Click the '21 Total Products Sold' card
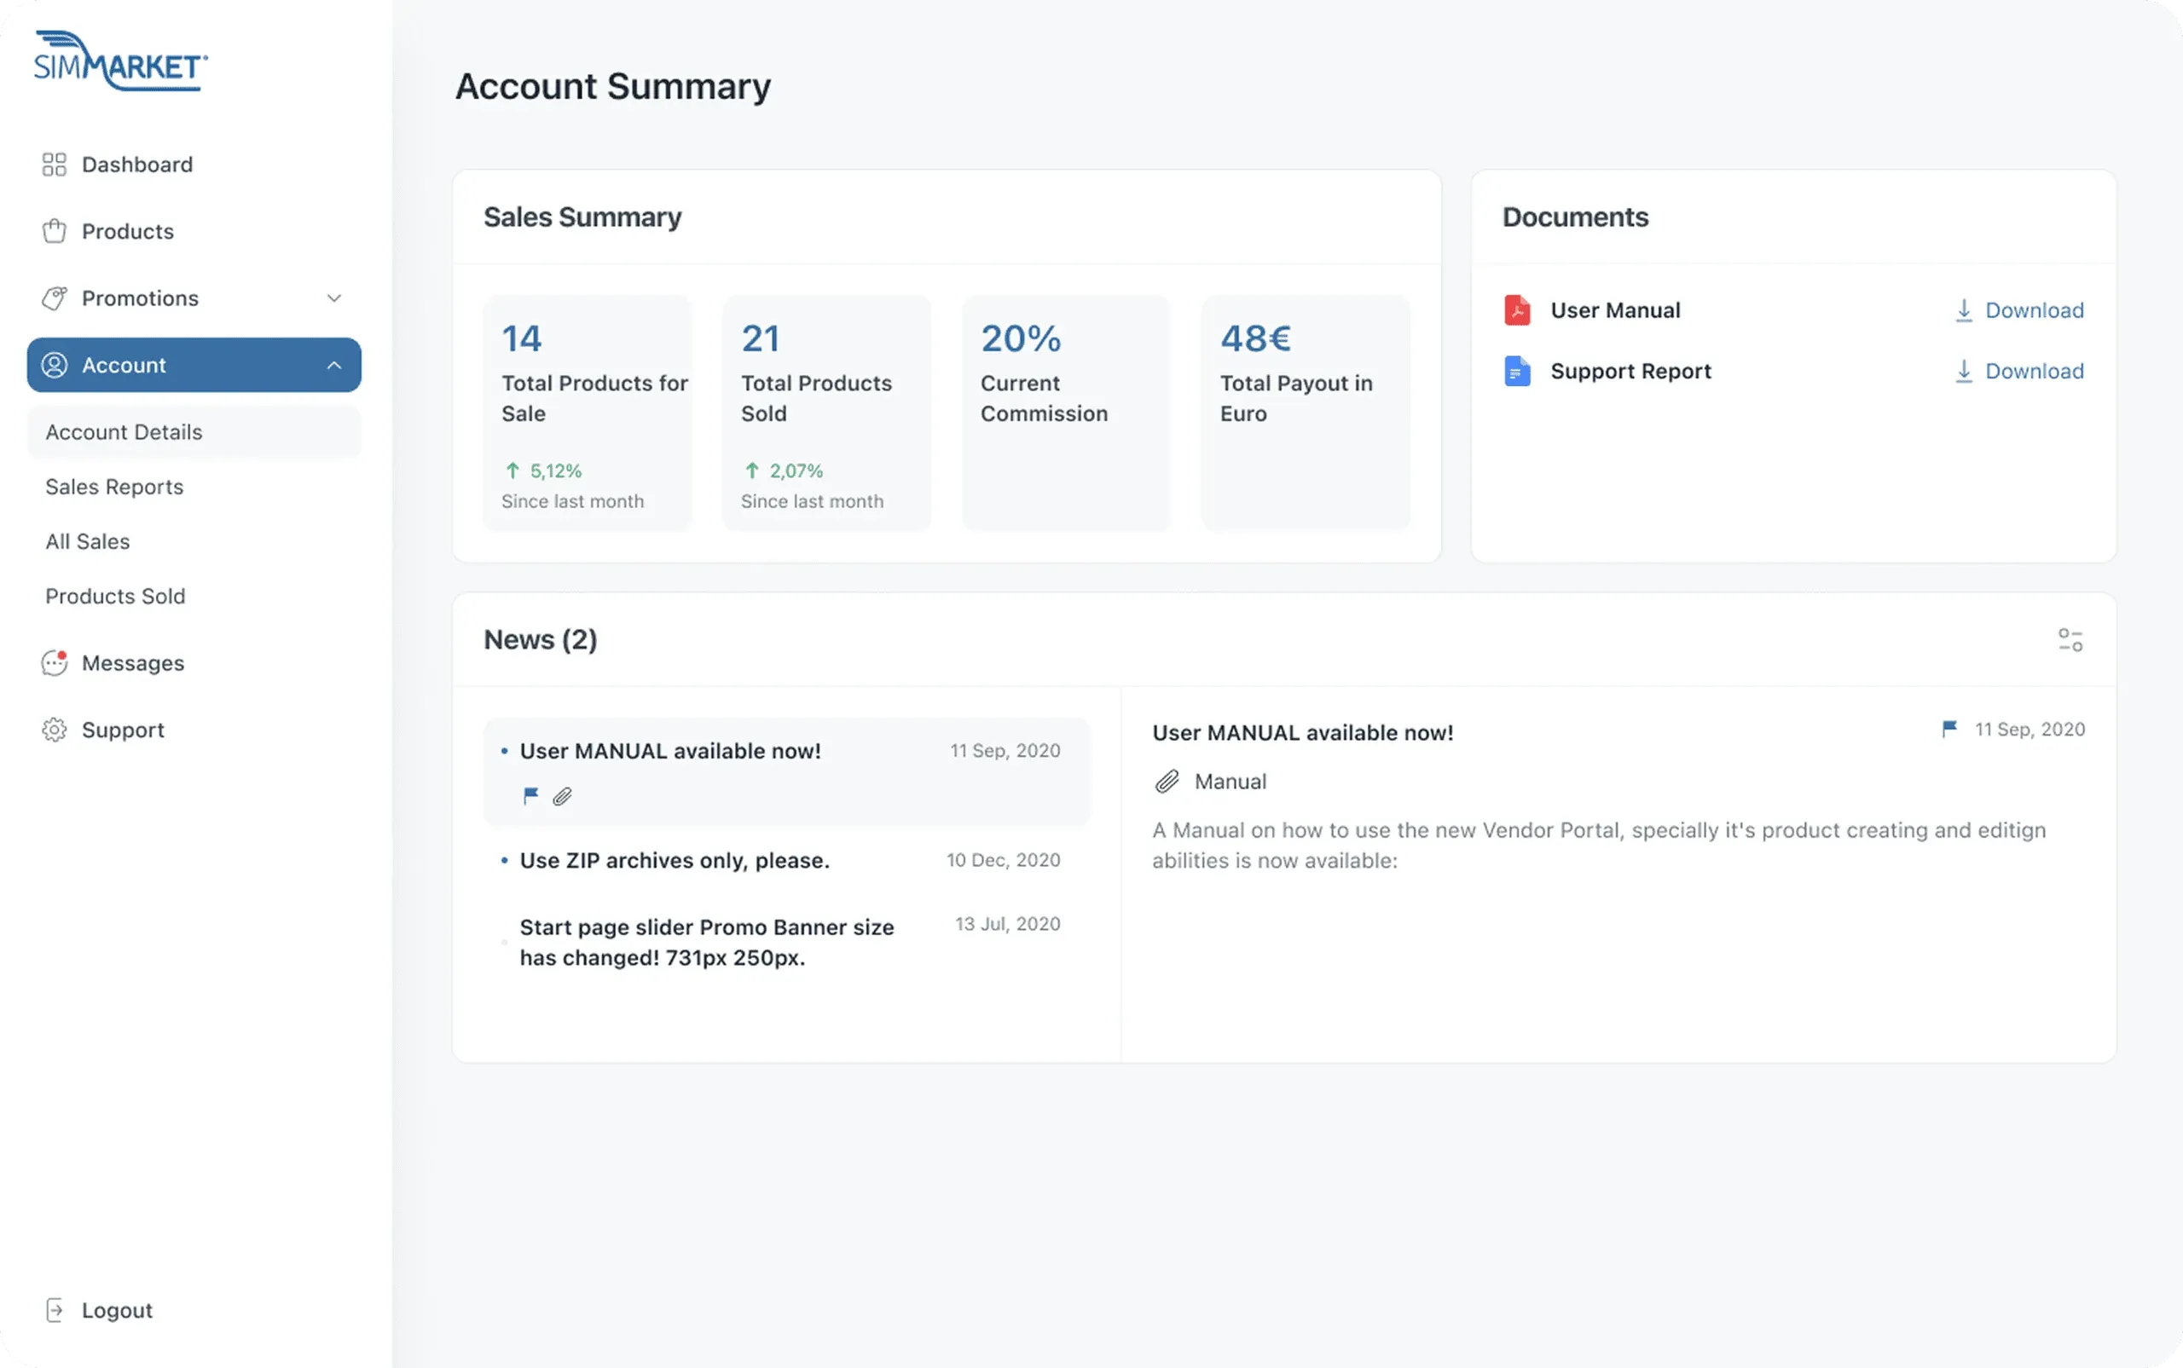 point(826,413)
